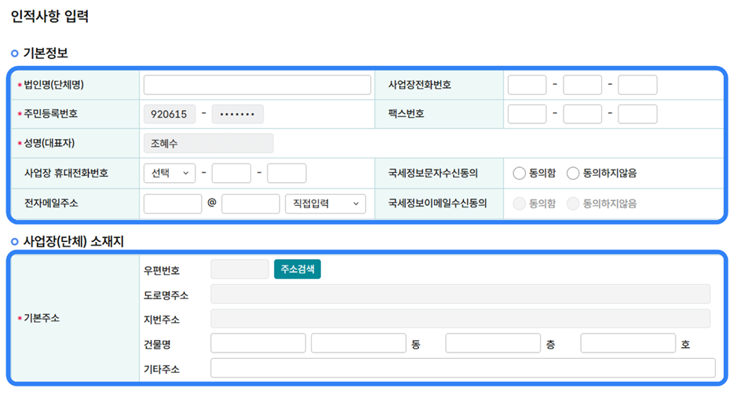The image size is (737, 395).
Task: Click the first 팩스번호 input box
Action: click(x=527, y=114)
